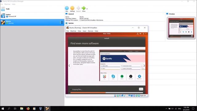Select the Fedora virtual machine

pyautogui.click(x=32, y=16)
